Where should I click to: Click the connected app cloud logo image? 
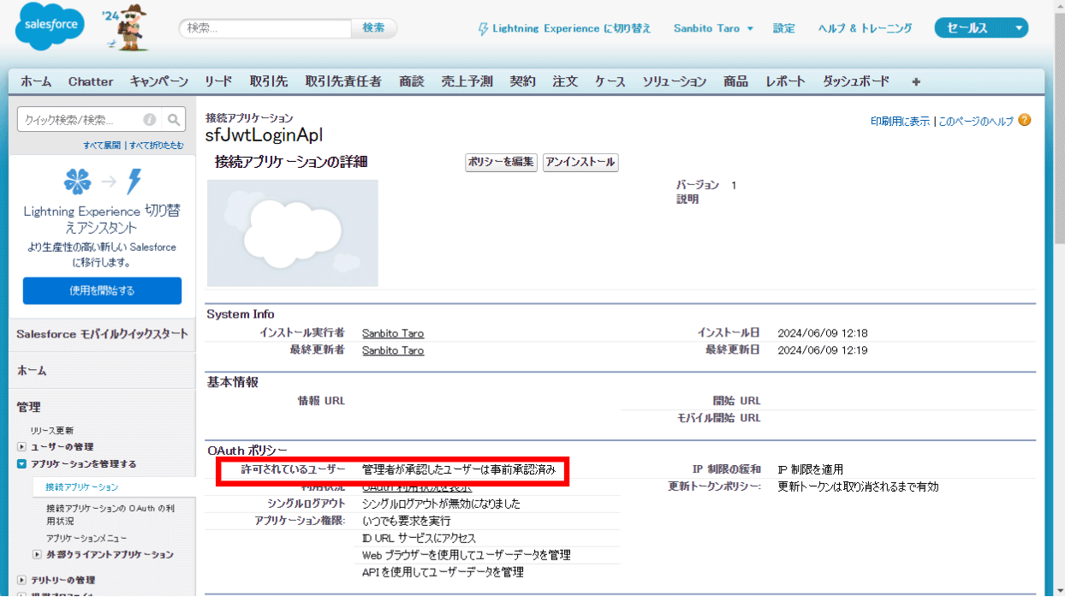click(x=293, y=233)
